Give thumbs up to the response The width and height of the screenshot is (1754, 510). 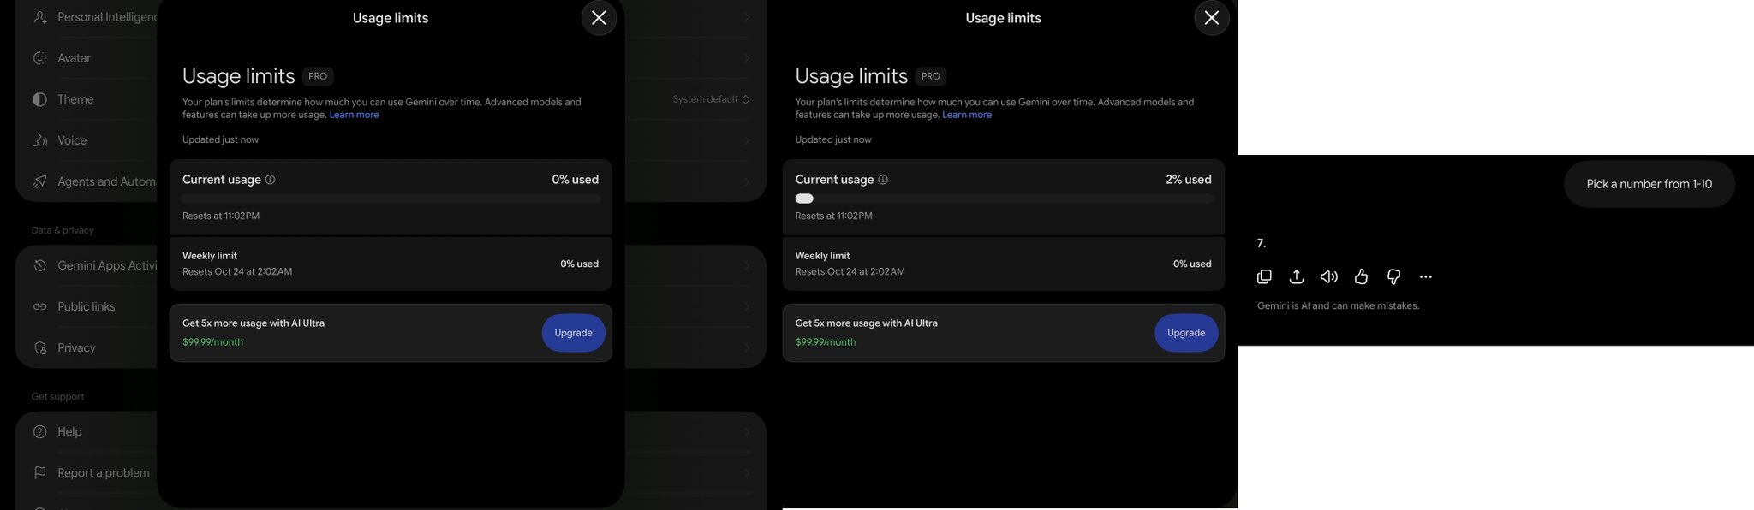coord(1362,276)
